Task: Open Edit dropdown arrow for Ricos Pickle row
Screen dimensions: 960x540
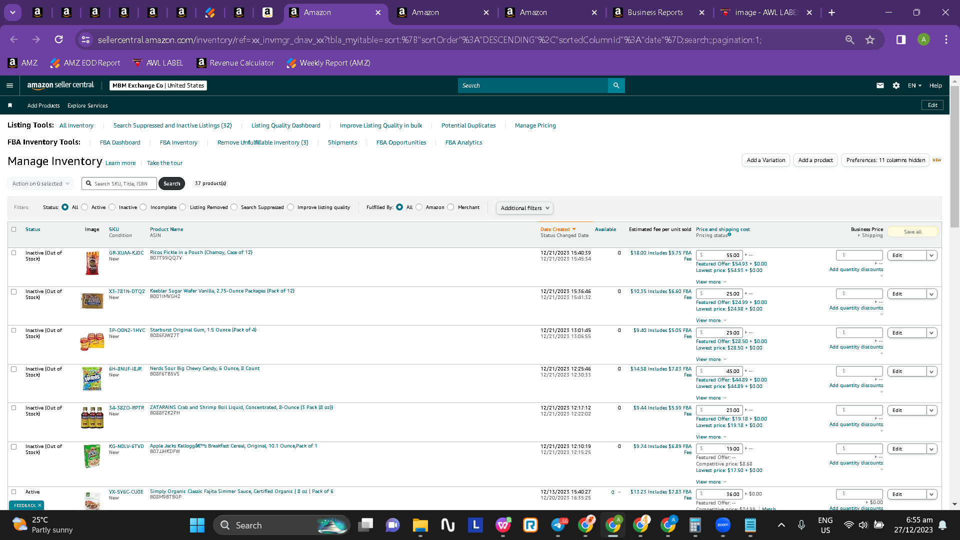Action: [931, 255]
